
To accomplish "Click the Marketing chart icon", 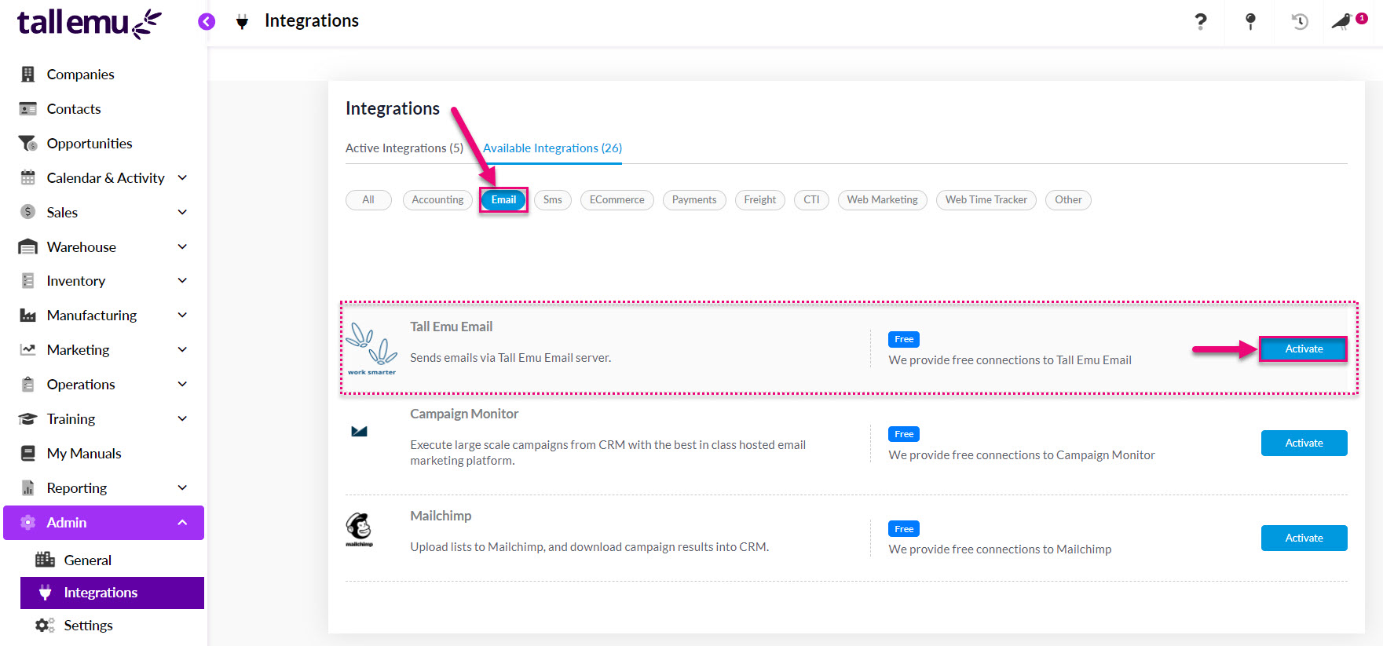I will coord(28,349).
